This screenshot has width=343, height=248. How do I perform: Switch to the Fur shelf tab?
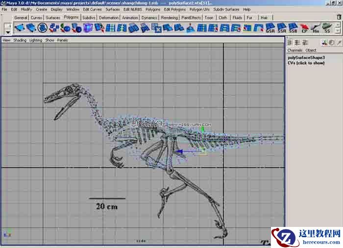pyautogui.click(x=249, y=18)
